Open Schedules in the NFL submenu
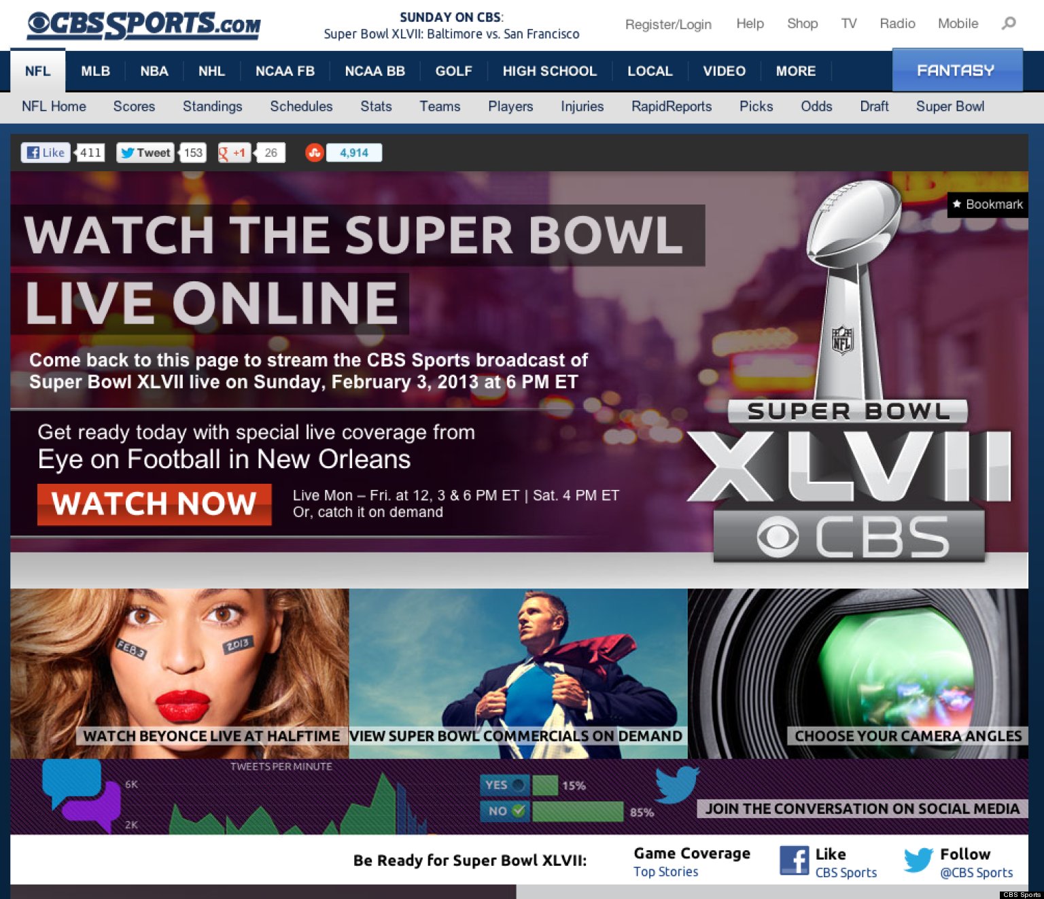Viewport: 1044px width, 899px height. [x=301, y=107]
